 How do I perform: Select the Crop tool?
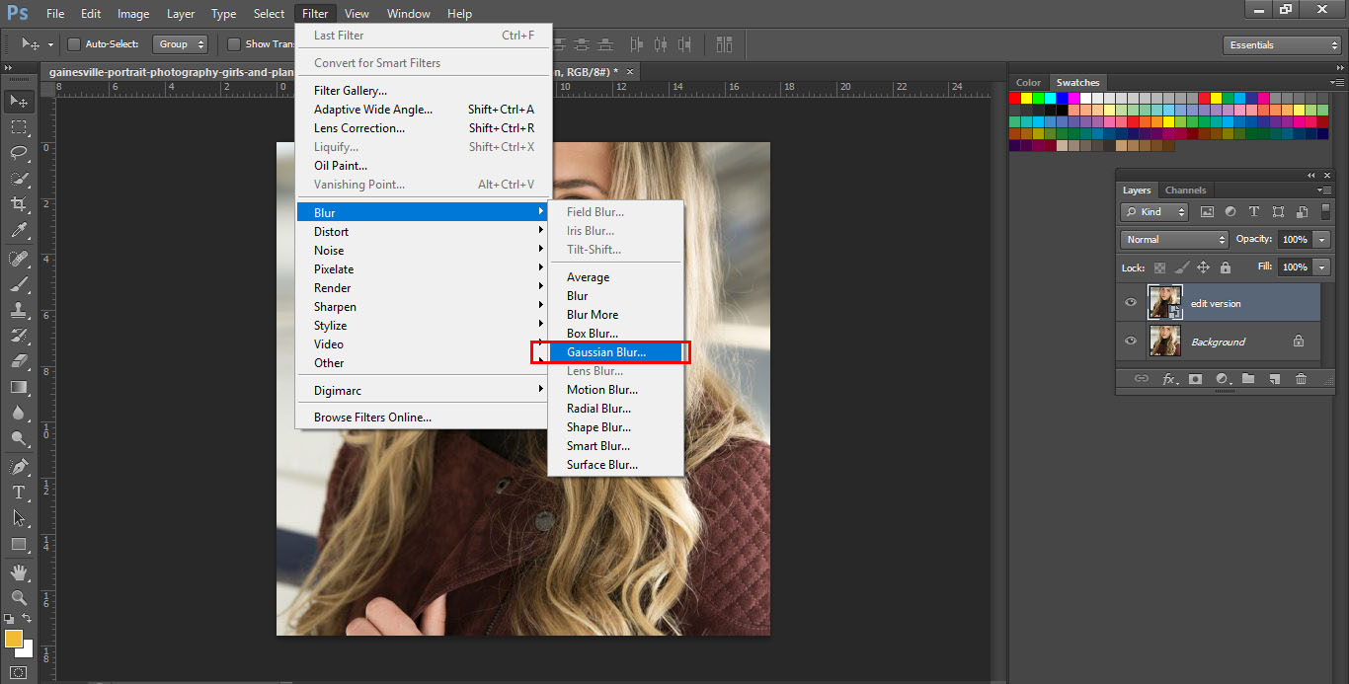click(x=19, y=204)
